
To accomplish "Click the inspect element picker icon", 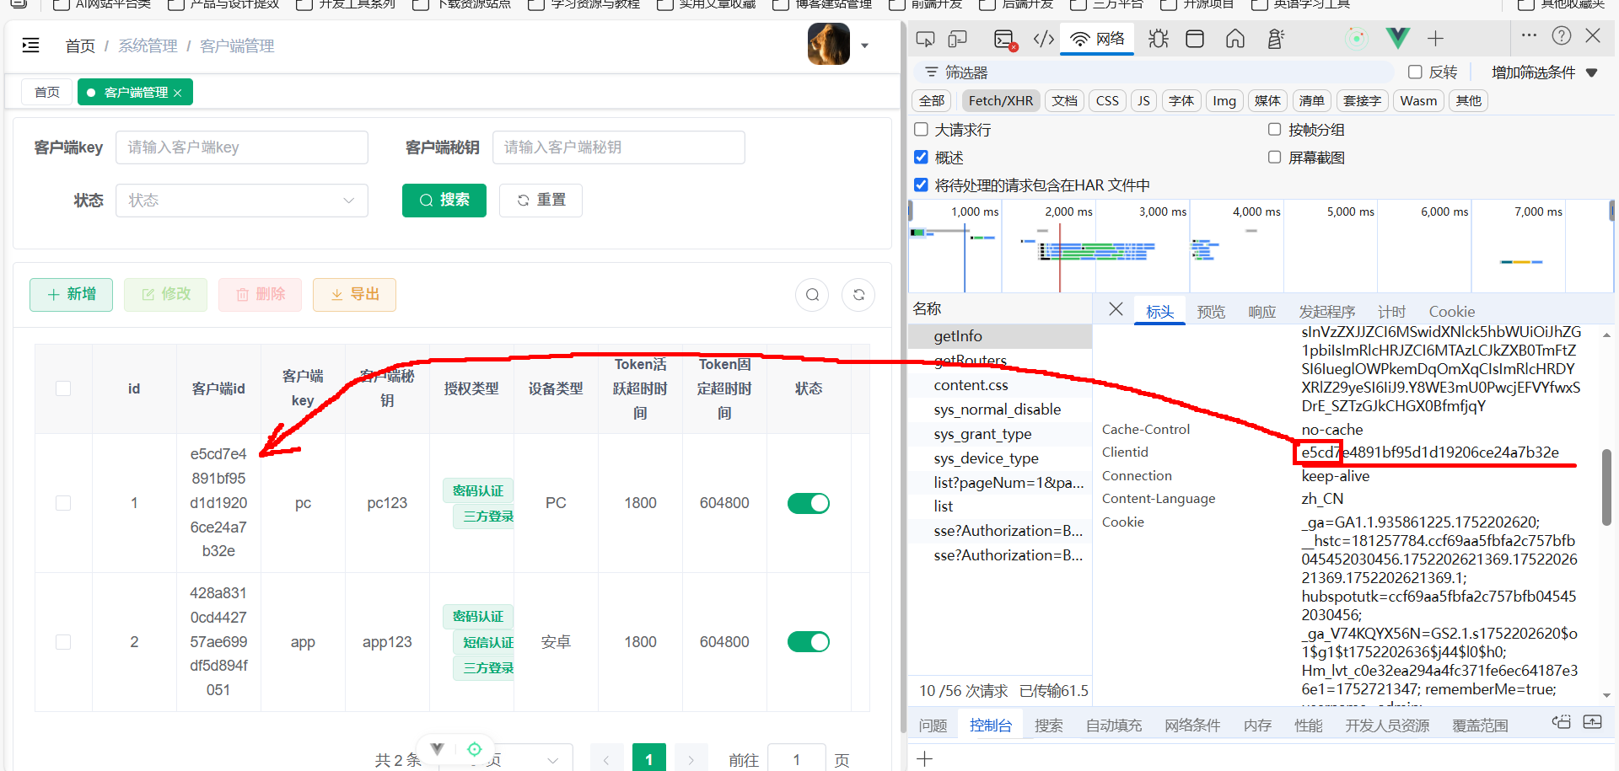I will pyautogui.click(x=925, y=39).
